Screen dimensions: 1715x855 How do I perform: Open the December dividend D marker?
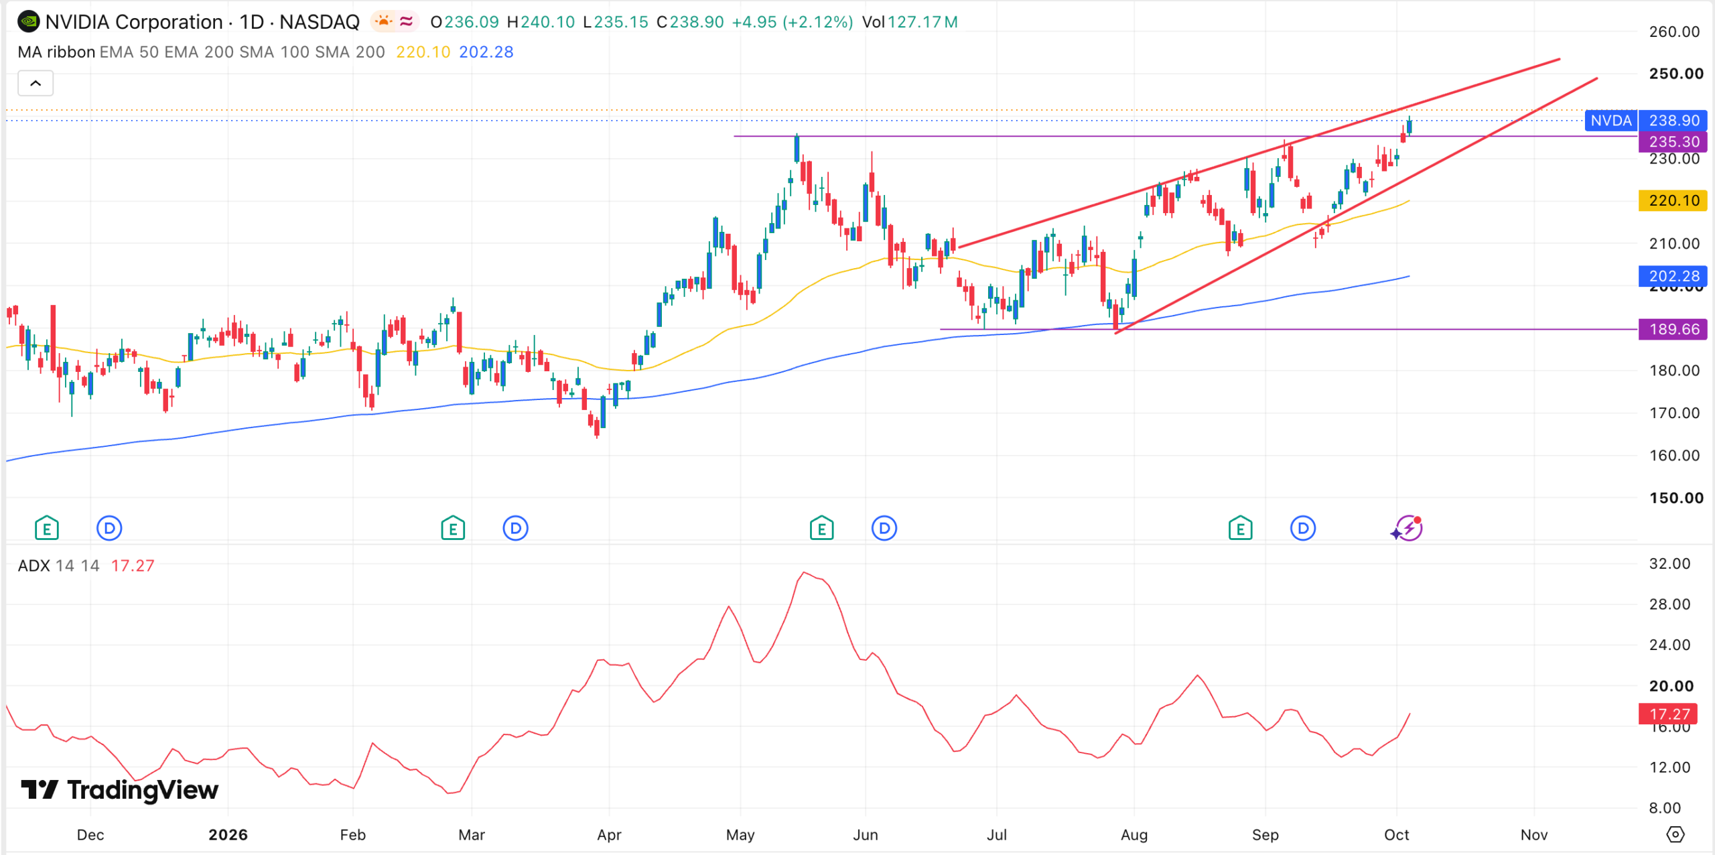coord(109,529)
